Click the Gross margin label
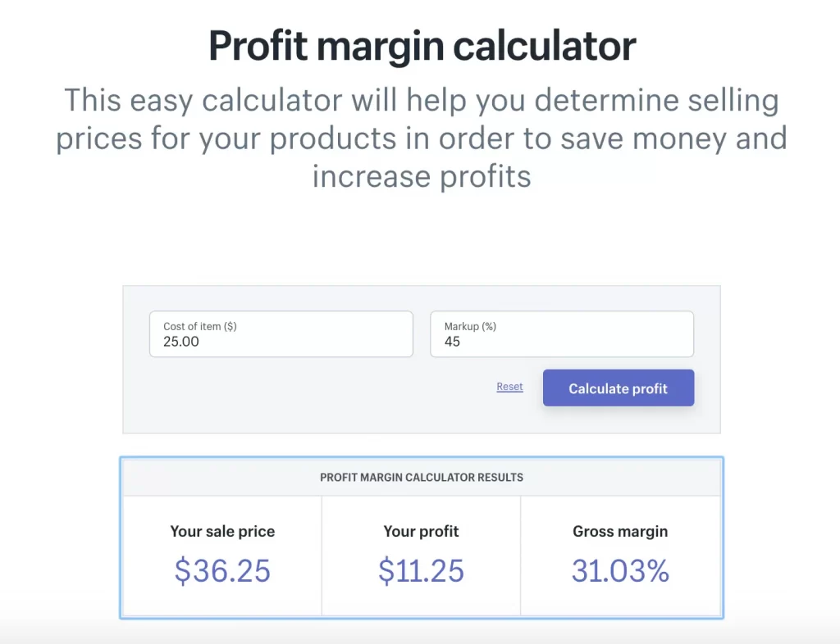 pyautogui.click(x=620, y=531)
